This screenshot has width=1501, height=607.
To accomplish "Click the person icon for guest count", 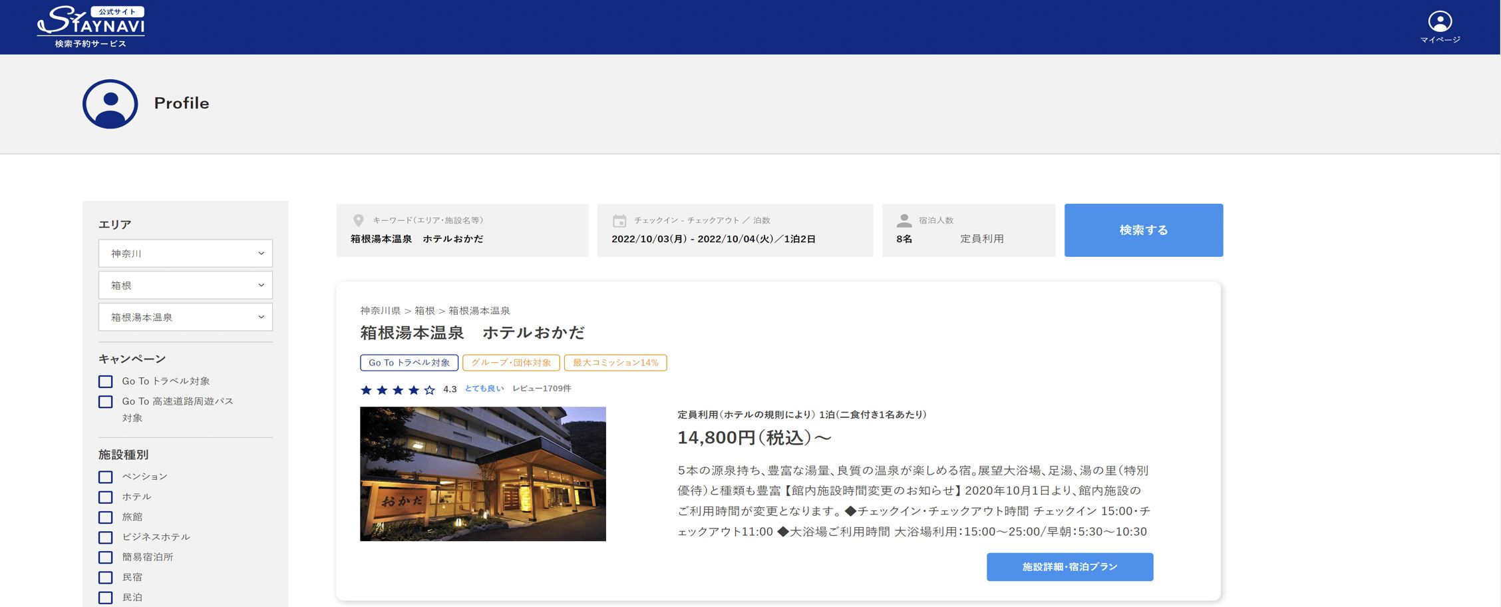I will [904, 220].
